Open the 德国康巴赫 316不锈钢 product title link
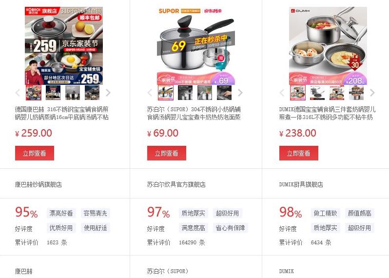 pyautogui.click(x=61, y=113)
